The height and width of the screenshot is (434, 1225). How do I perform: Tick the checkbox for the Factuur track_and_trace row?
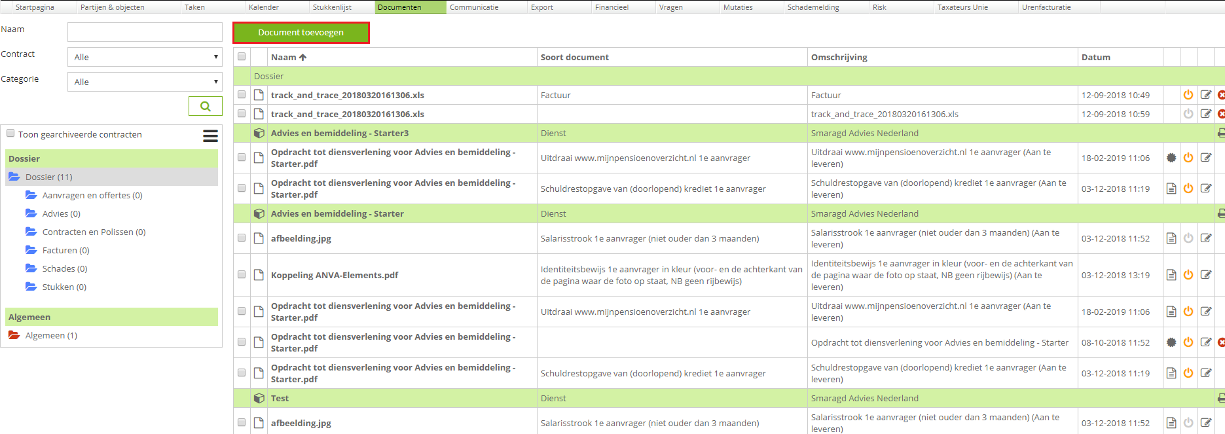[x=242, y=94]
